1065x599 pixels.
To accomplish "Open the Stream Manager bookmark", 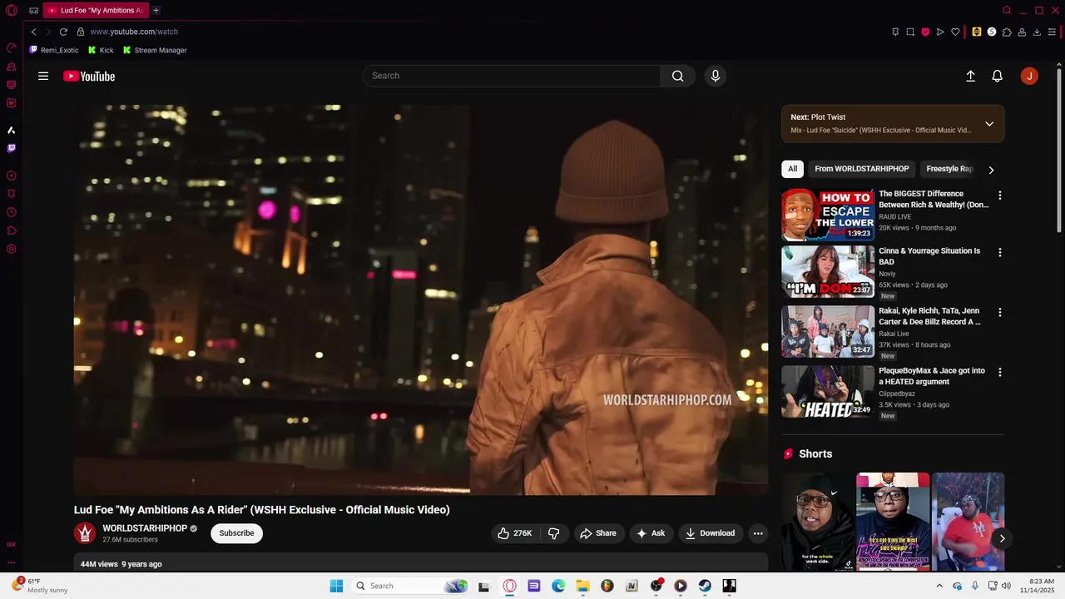I will point(155,50).
